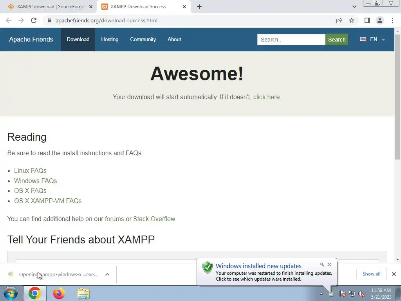
Task: Reload the page with the refresh icon
Action: [x=34, y=20]
